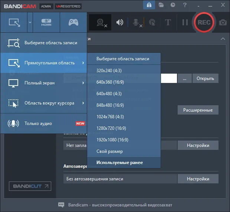Expand the 'Область вокруг курсора' submenu arrow

pos(83,103)
